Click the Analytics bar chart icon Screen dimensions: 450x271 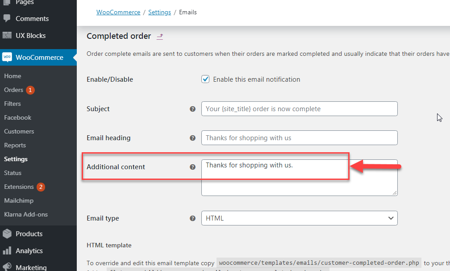tap(7, 250)
